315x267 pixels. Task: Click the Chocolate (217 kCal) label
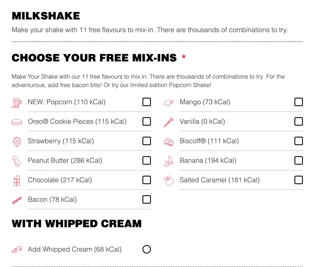[60, 180]
